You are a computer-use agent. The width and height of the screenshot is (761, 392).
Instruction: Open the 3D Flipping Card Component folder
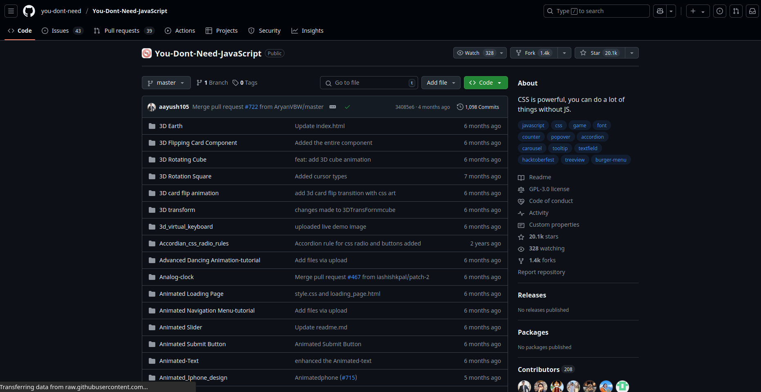point(198,143)
